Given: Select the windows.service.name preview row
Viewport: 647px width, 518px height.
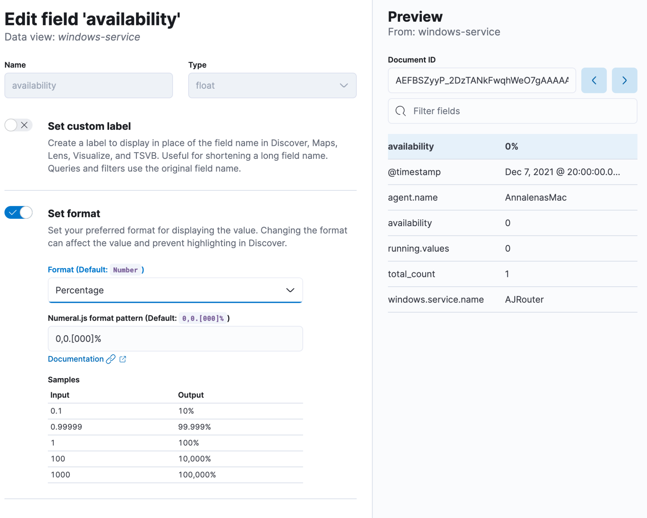Looking at the screenshot, I should pyautogui.click(x=512, y=300).
